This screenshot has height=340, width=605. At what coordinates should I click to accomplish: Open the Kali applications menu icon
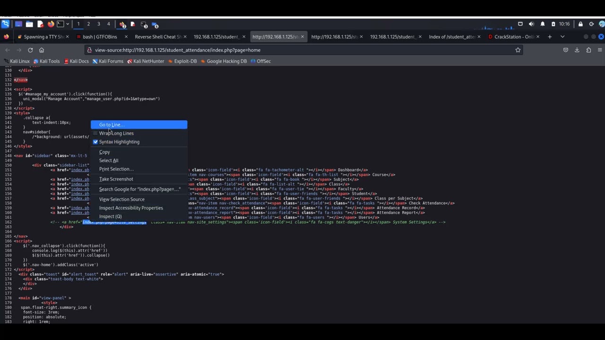5,24
